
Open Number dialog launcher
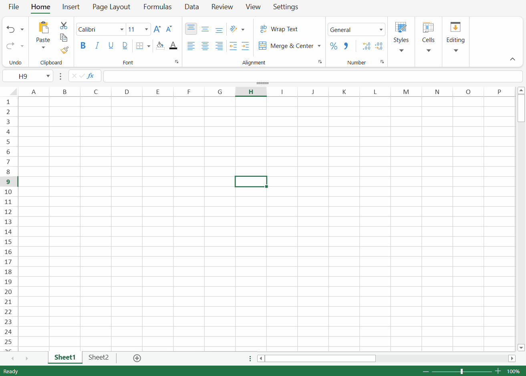382,62
